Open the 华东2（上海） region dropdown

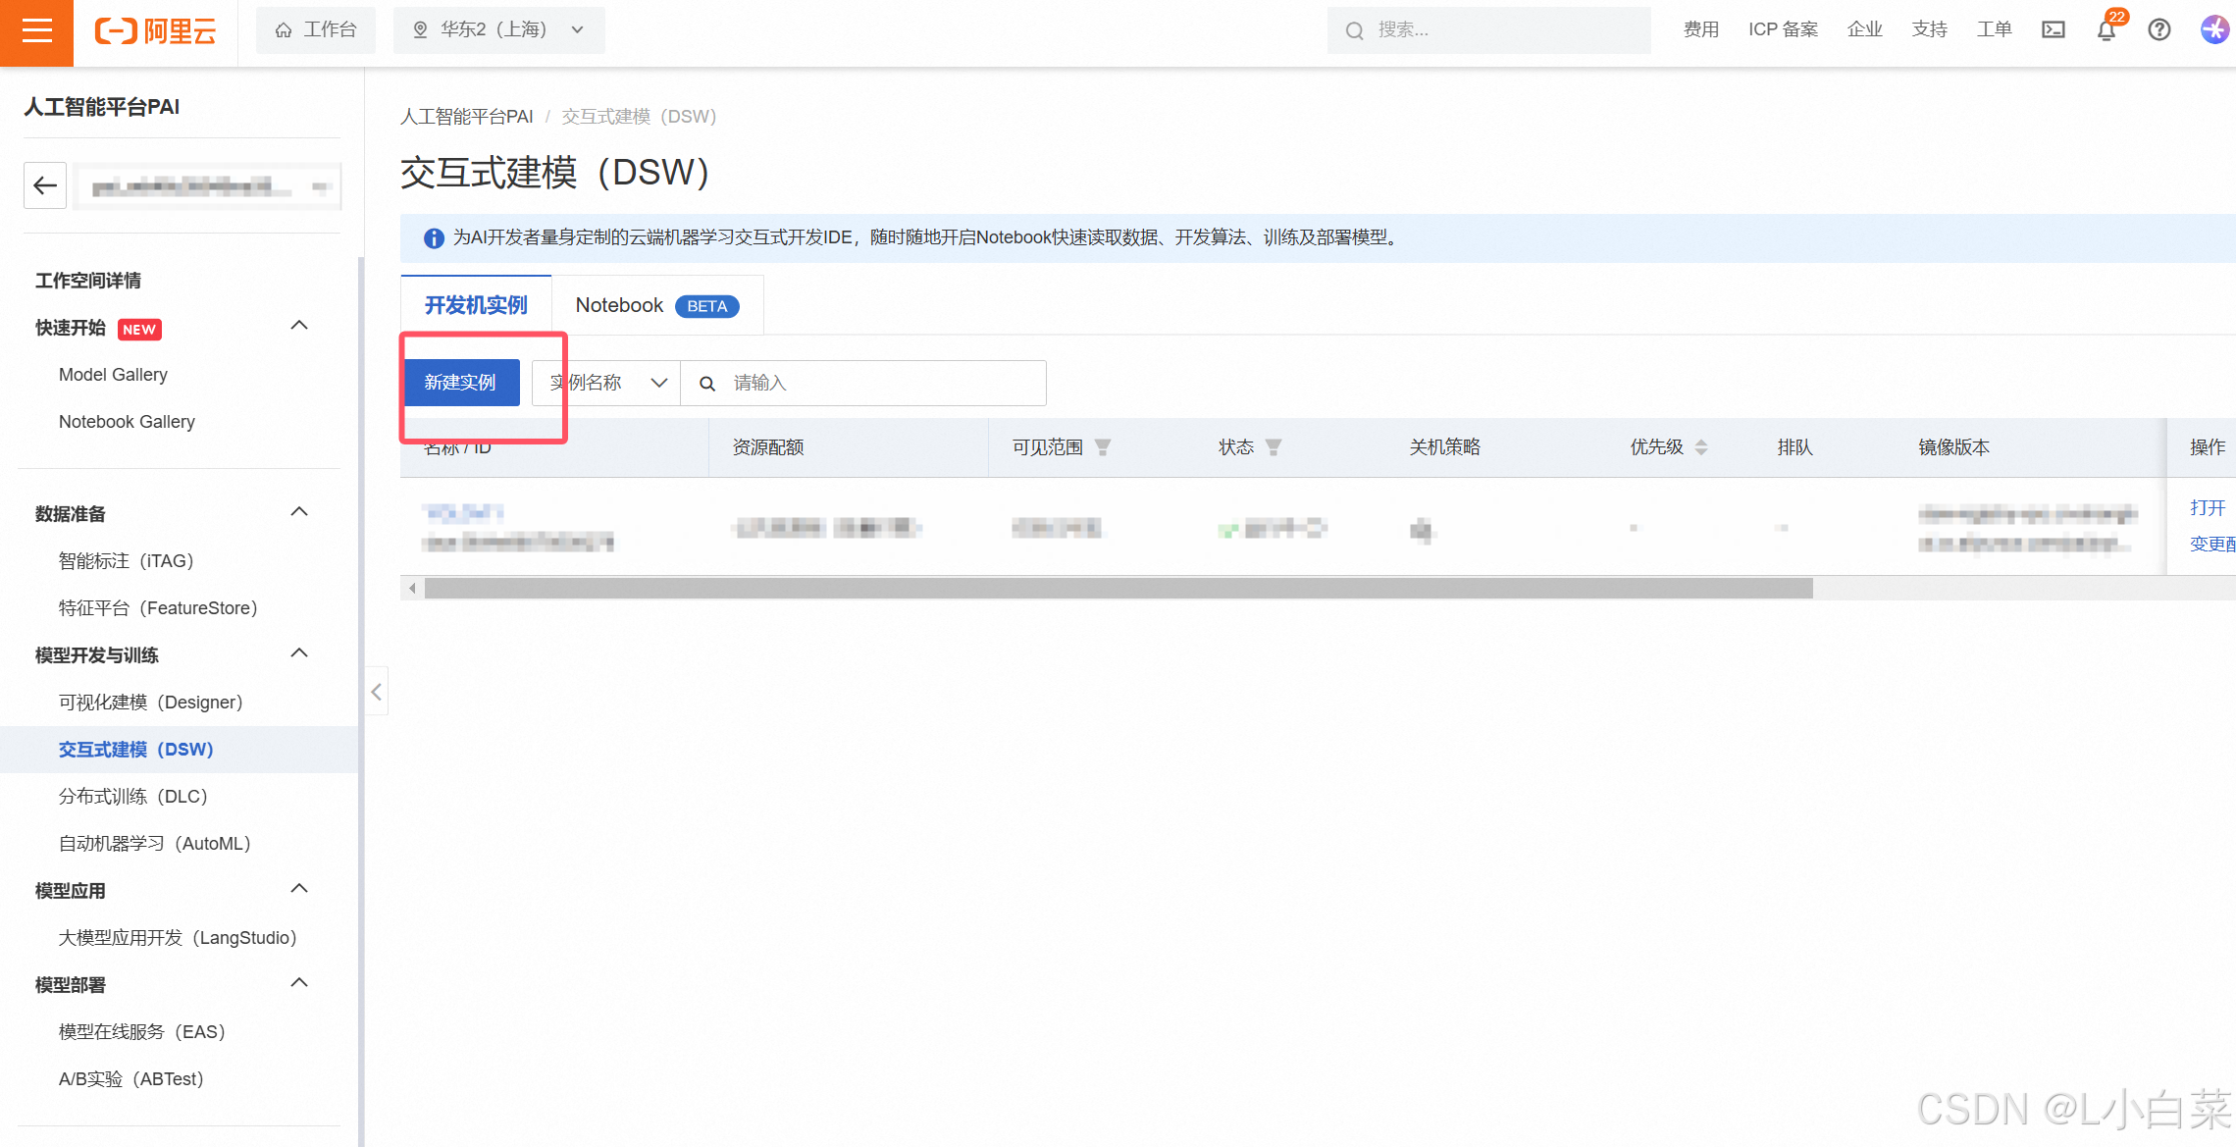pos(498,30)
